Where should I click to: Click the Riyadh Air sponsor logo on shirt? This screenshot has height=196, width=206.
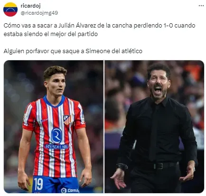tap(57, 146)
